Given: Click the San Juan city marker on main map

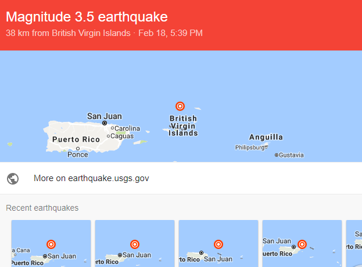Looking at the screenshot, I should [x=105, y=123].
